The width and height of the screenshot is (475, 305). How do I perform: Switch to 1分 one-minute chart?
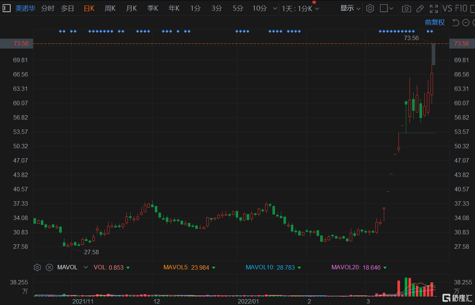195,8
